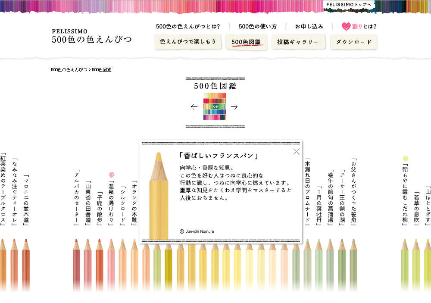Click pencil under マロニエの並木道 label
The image size is (431, 303).
26,266
